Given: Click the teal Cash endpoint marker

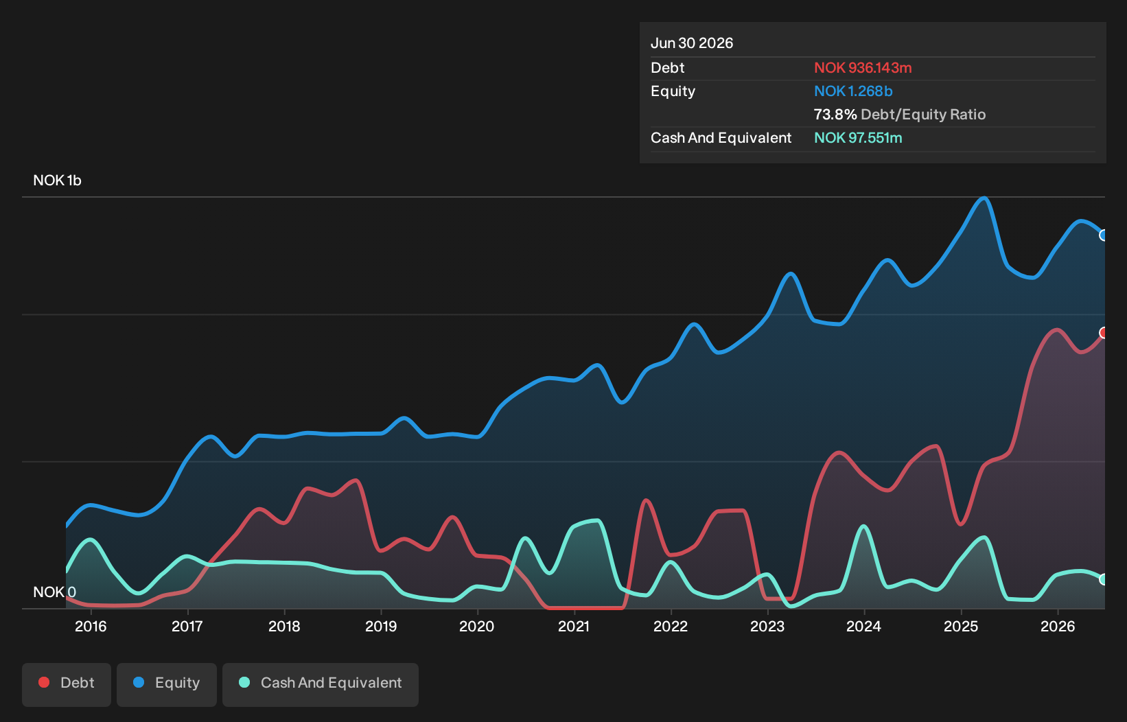Looking at the screenshot, I should (1104, 579).
